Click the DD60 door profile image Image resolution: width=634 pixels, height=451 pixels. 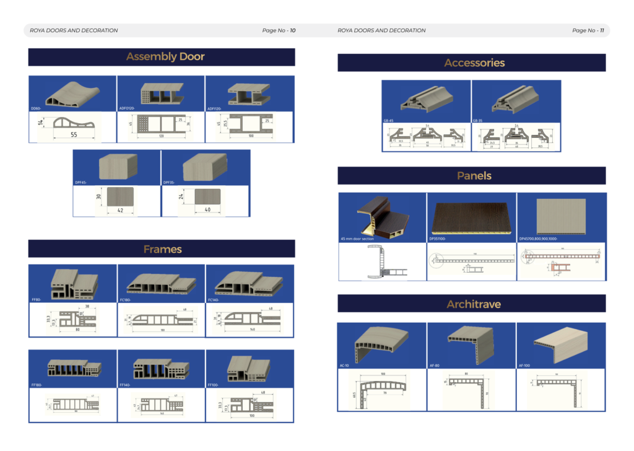point(72,94)
